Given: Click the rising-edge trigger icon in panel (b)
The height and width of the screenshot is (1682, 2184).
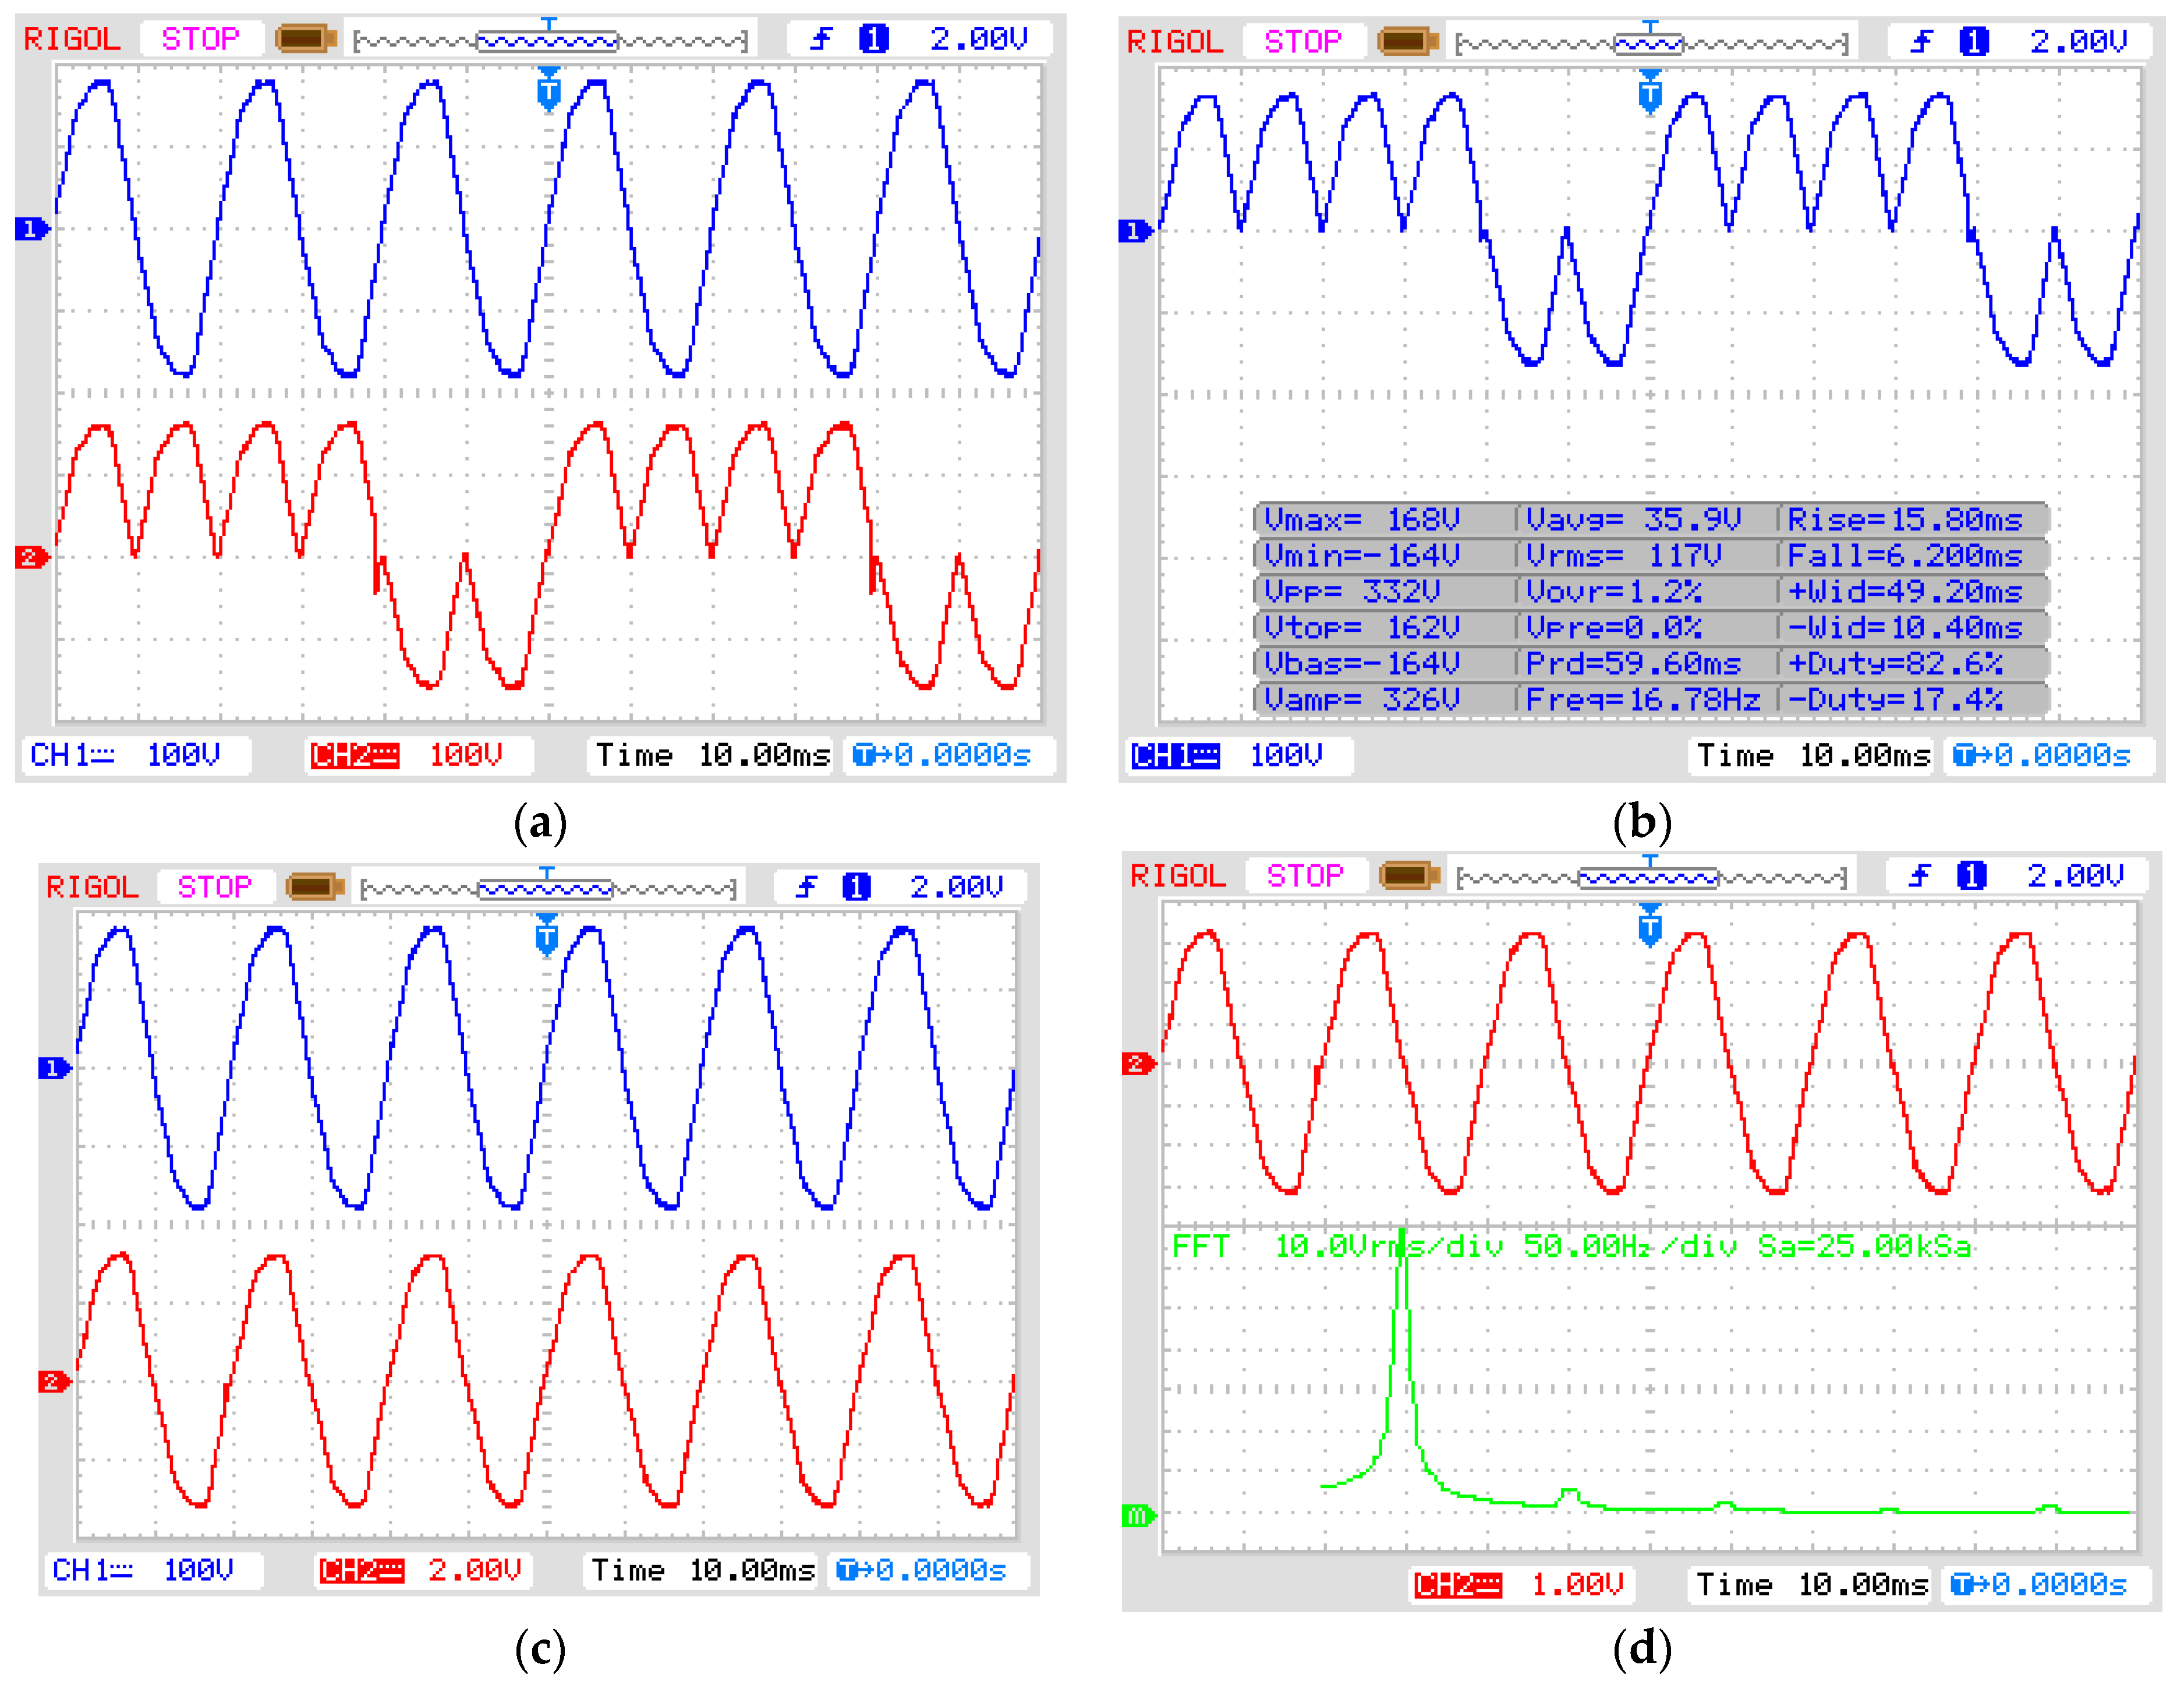Looking at the screenshot, I should tap(1922, 42).
